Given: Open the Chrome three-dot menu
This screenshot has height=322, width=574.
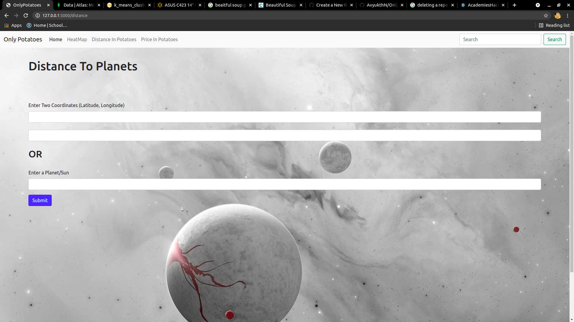Looking at the screenshot, I should [568, 16].
